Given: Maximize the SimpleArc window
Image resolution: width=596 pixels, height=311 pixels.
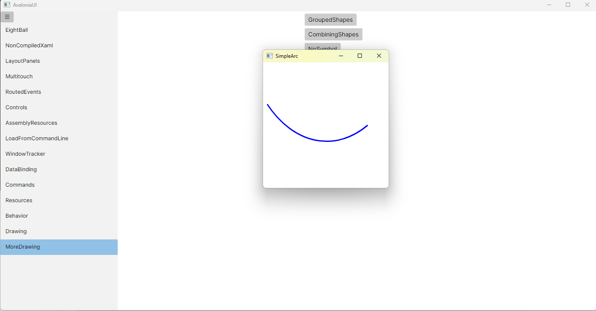Looking at the screenshot, I should tap(360, 56).
